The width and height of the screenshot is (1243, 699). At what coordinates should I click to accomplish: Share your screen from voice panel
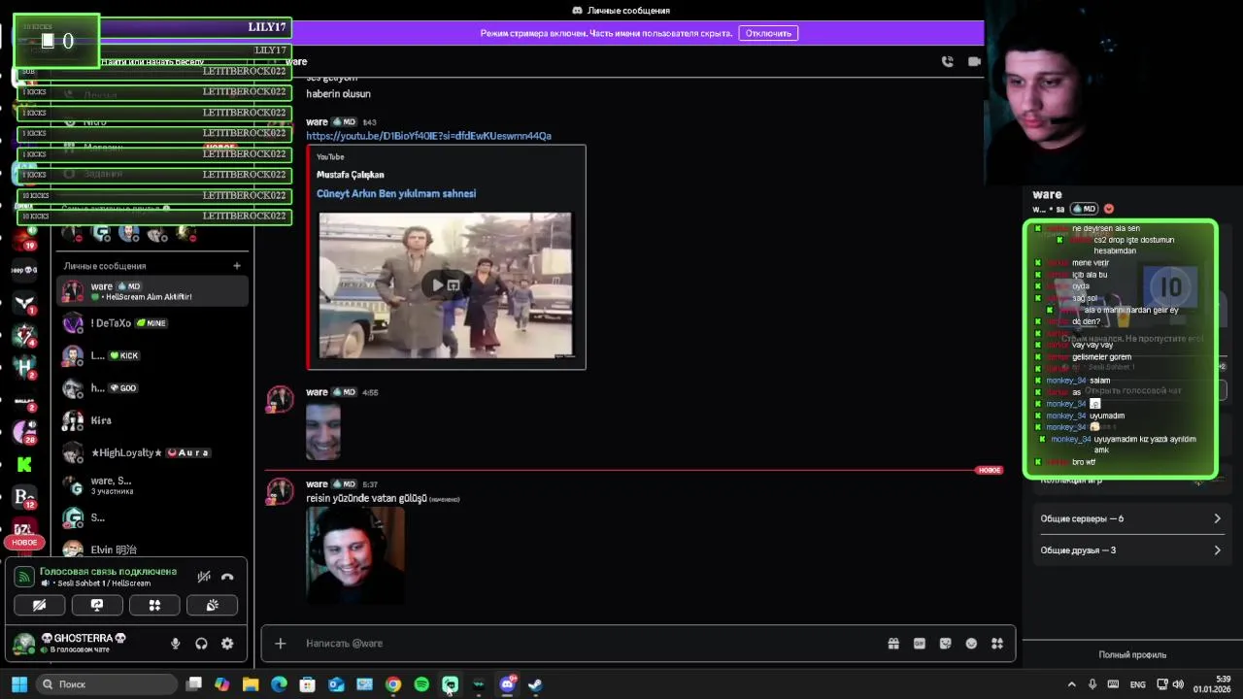point(97,605)
